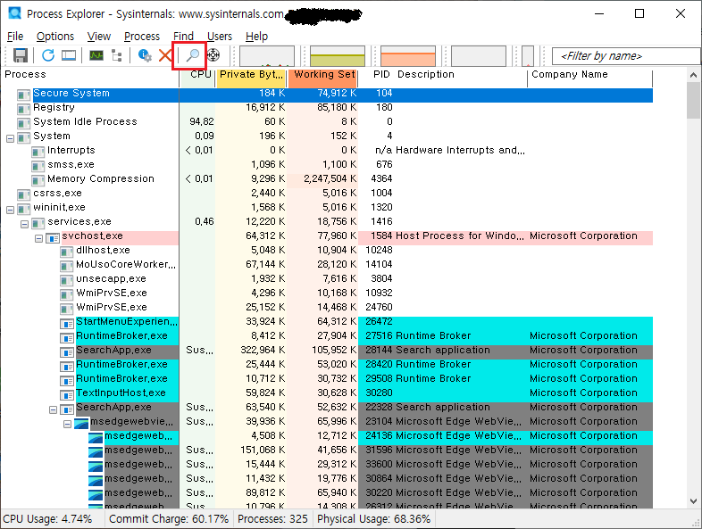
Task: Select RuntimeBroker.exe with PID 27516
Action: 327,335
